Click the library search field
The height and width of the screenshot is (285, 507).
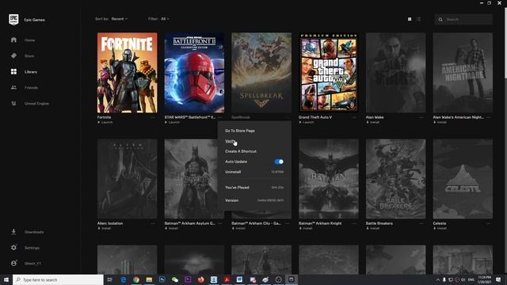click(463, 19)
